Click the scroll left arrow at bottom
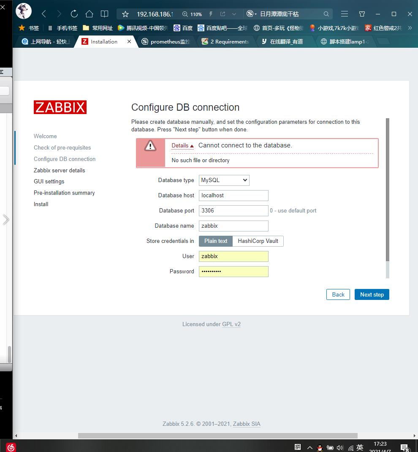 16,436
